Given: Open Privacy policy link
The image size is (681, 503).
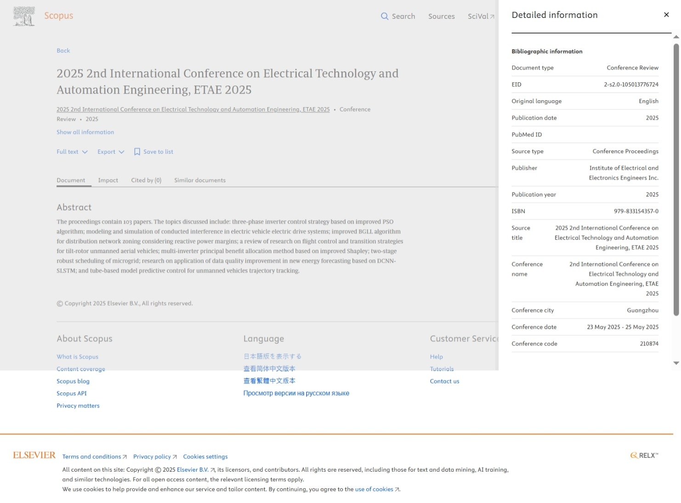Looking at the screenshot, I should (155, 457).
